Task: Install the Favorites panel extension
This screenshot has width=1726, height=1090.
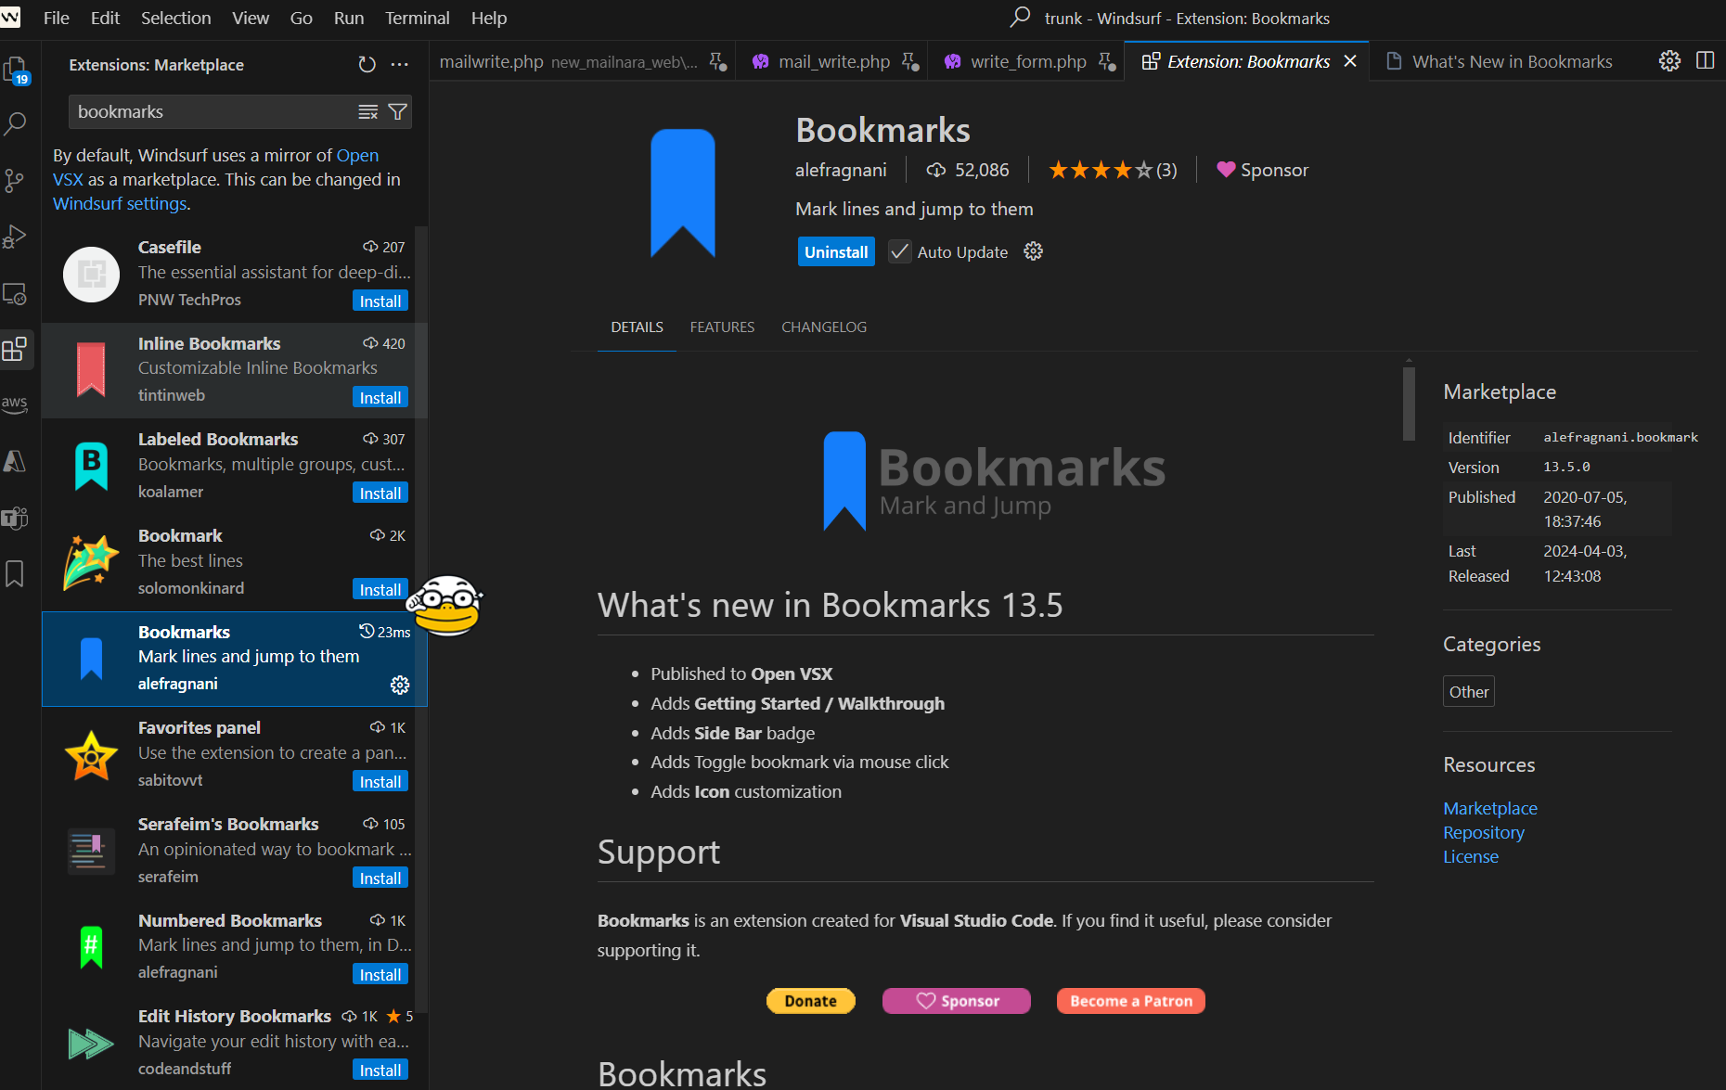Action: 380,782
